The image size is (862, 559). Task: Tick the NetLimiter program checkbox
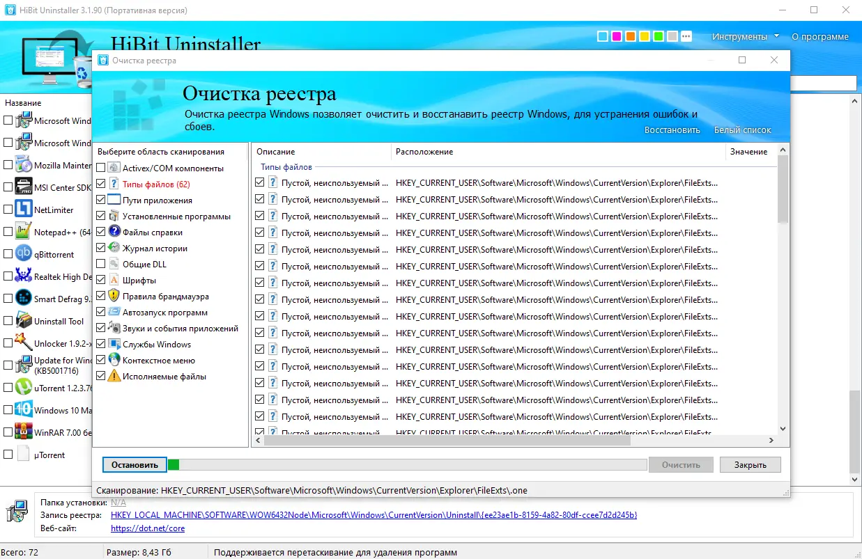(8, 210)
